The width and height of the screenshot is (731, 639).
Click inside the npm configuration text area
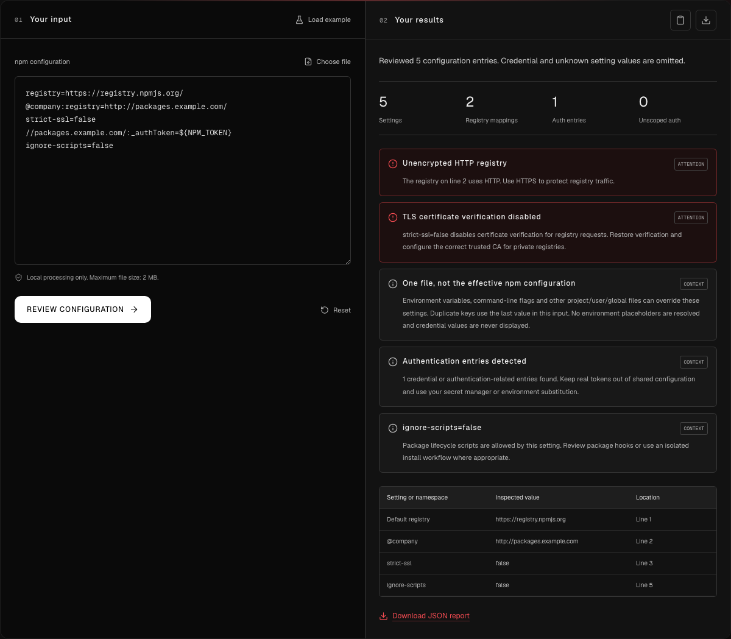click(x=183, y=171)
